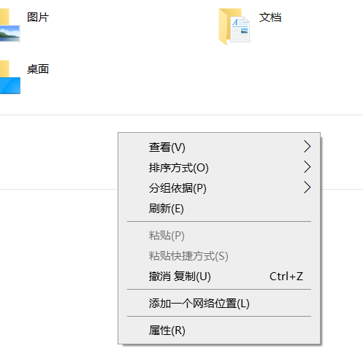
Task: Expand the 排序方式(O) submenu arrow
Action: (307, 167)
